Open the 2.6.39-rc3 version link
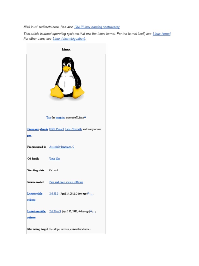Viewport: 199px width, 266px height. [55, 211]
